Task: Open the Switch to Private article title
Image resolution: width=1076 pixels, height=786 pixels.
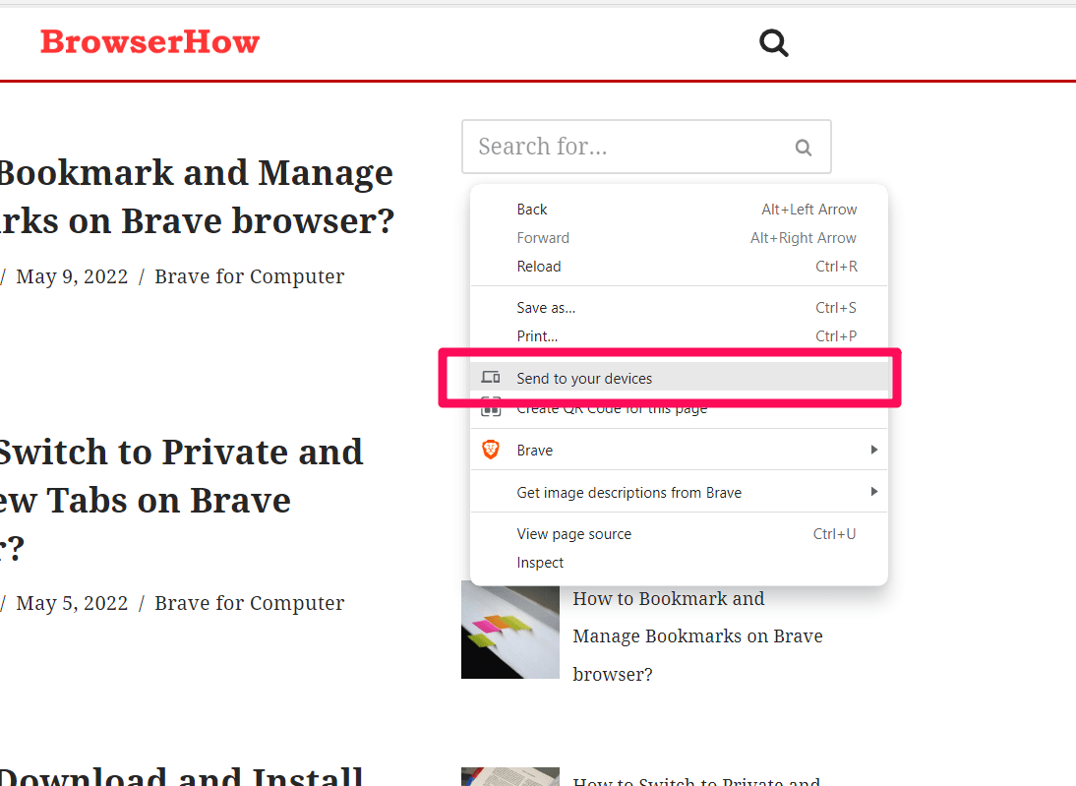Action: (181, 500)
